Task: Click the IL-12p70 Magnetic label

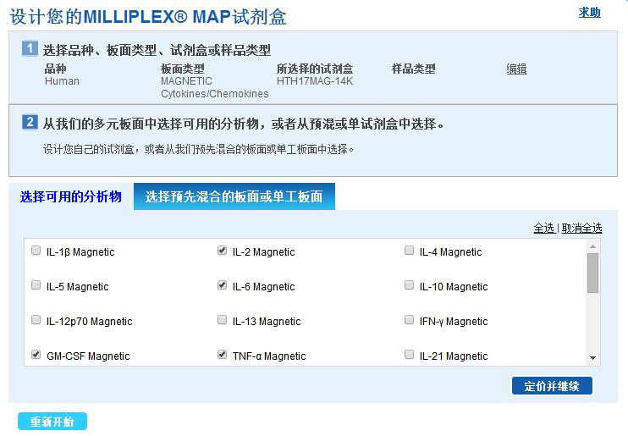Action: [90, 322]
